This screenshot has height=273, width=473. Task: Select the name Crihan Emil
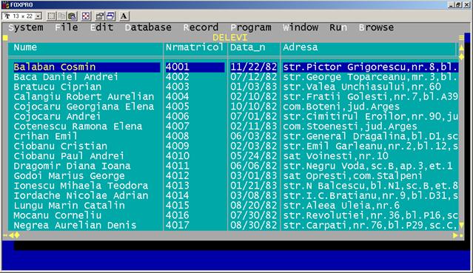pyautogui.click(x=45, y=136)
